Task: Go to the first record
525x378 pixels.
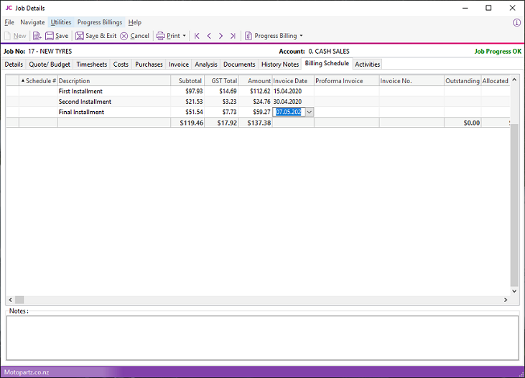Action: point(197,36)
